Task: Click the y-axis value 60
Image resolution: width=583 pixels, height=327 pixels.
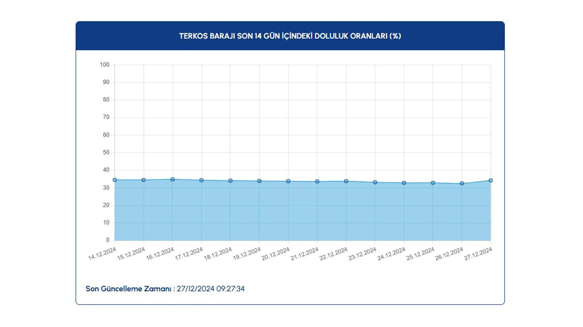Action: click(x=106, y=135)
